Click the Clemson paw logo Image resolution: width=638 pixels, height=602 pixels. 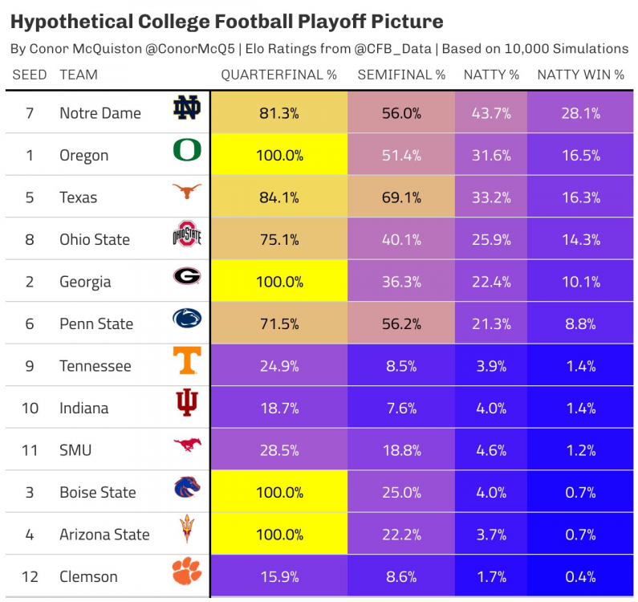(x=187, y=572)
